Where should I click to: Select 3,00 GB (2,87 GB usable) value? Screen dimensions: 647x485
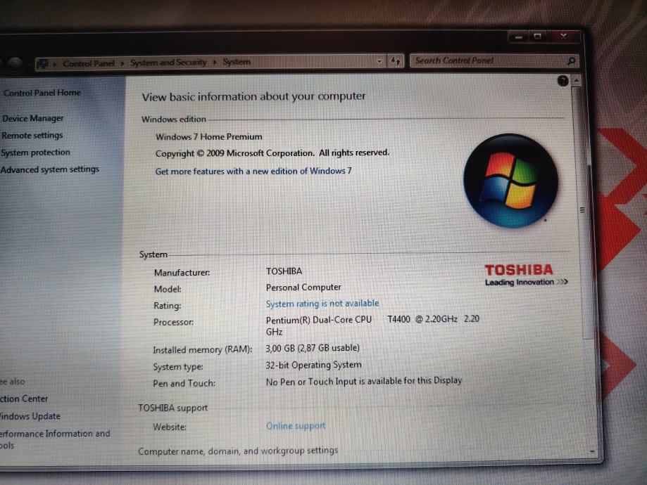[313, 348]
